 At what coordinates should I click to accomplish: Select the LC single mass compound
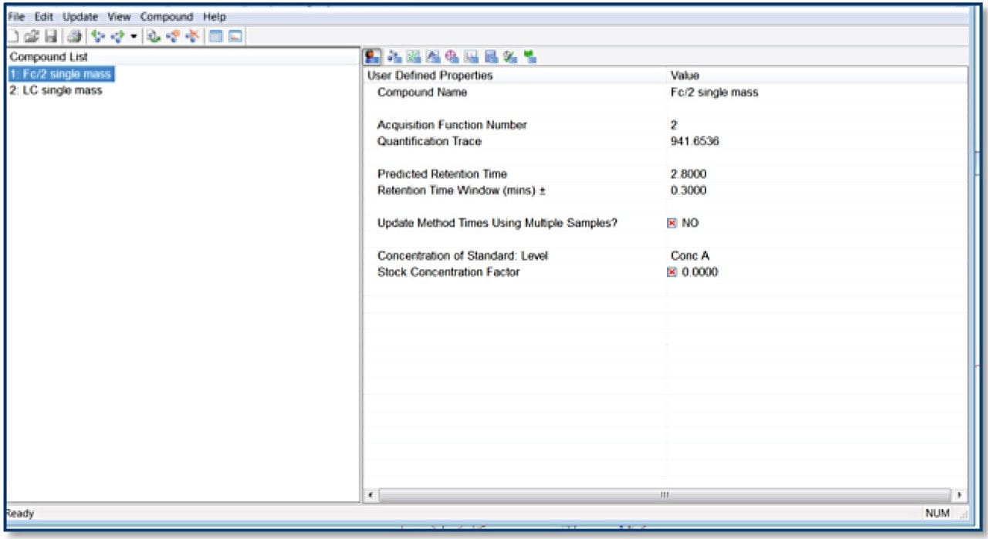[56, 90]
